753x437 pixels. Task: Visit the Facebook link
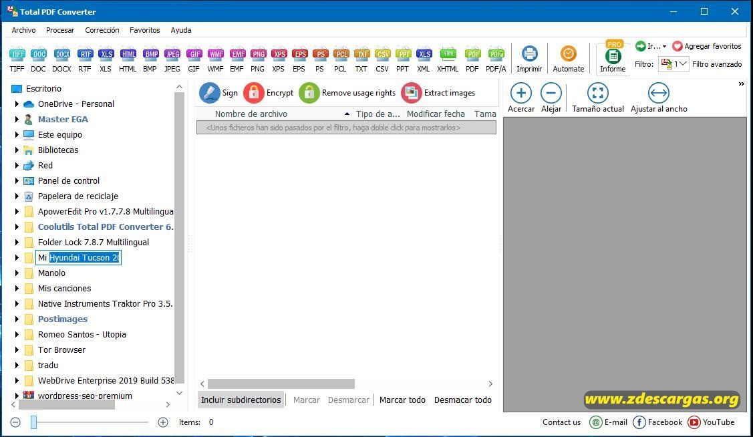point(657,422)
